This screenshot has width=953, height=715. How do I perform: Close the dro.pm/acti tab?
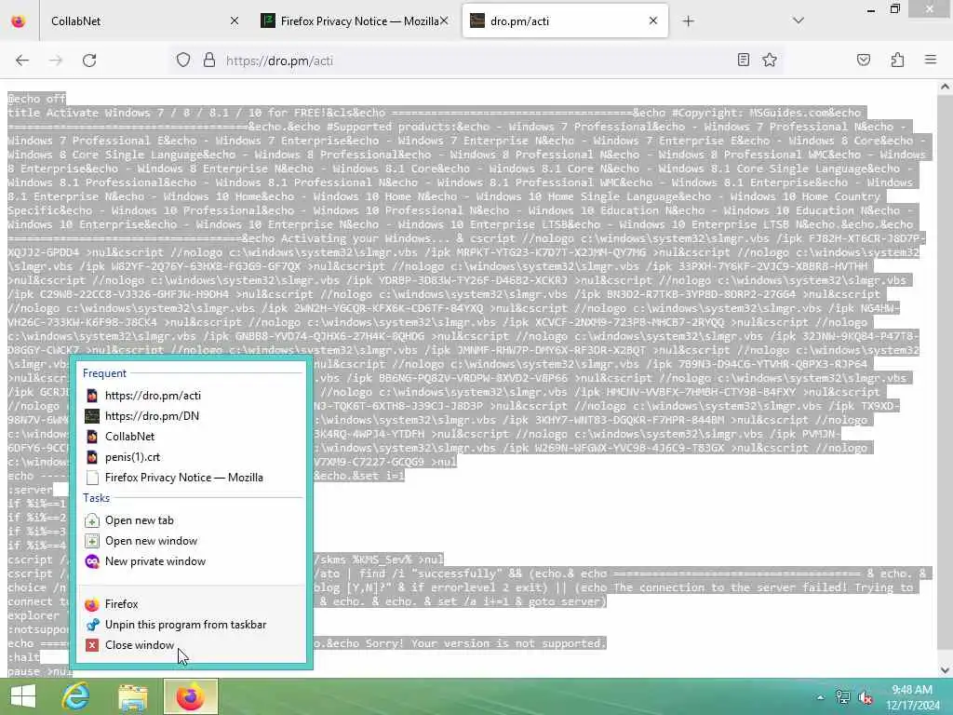[653, 20]
